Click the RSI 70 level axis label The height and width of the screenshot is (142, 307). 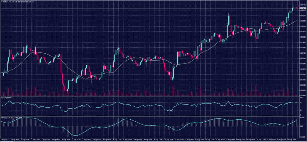pos(301,102)
